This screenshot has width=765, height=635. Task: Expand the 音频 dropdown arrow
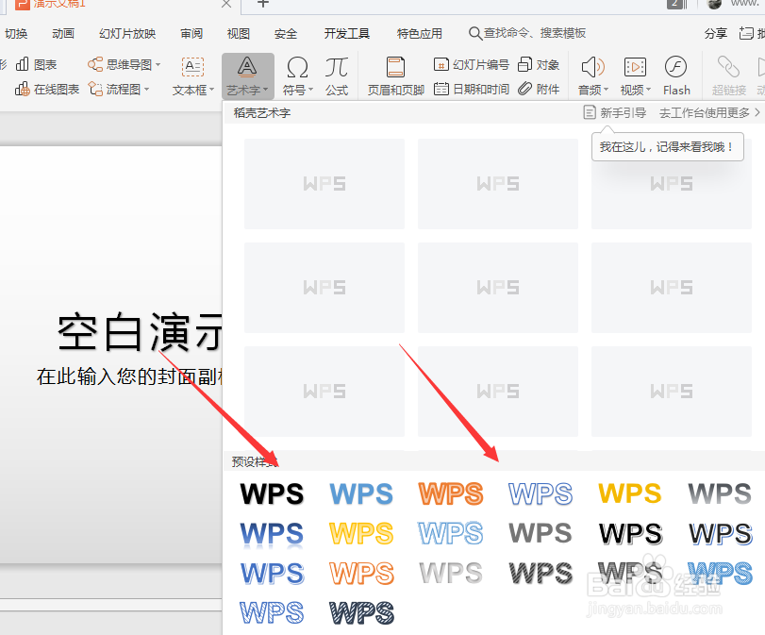(x=606, y=90)
